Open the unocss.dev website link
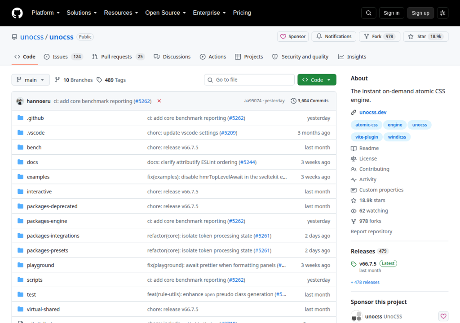Image resolution: width=460 pixels, height=323 pixels. (x=373, y=112)
